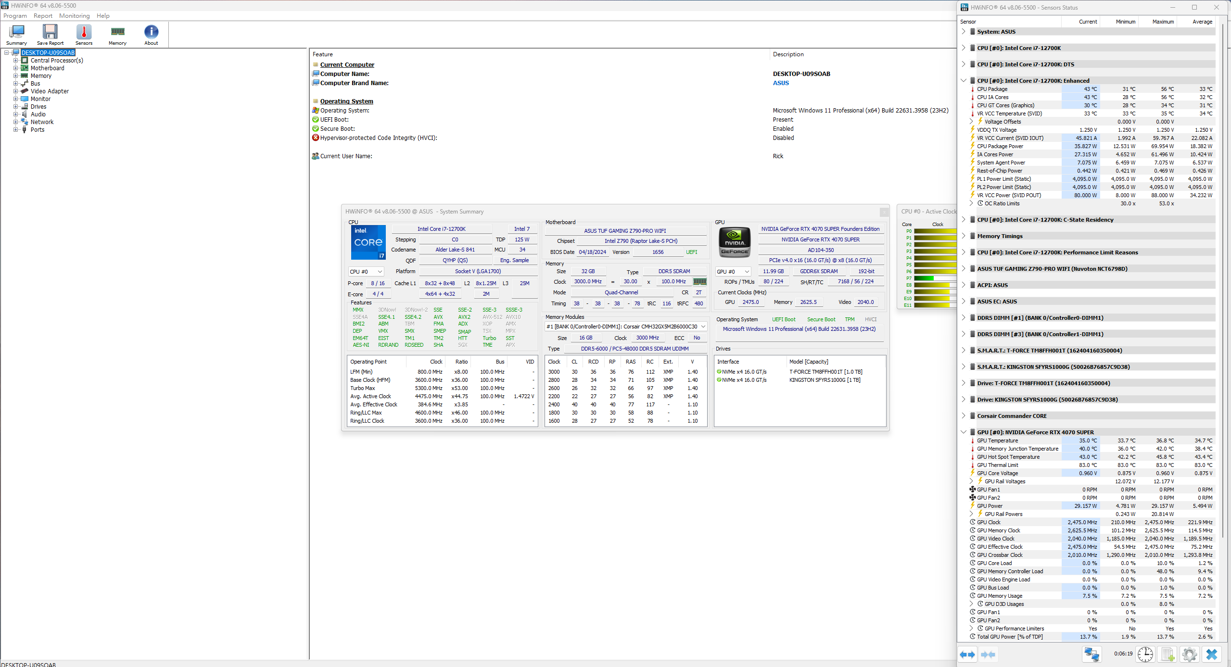Expand the System: ASUS sensor group
Viewport: 1231px width, 667px height.
coord(964,32)
